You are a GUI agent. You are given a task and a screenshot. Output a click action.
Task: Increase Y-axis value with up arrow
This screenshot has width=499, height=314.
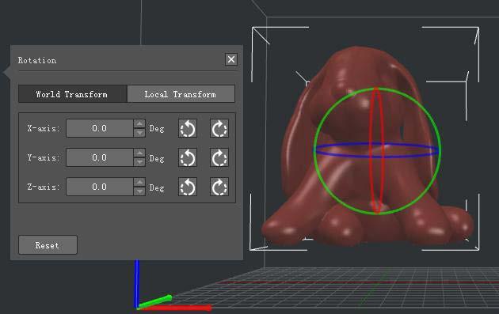(139, 153)
